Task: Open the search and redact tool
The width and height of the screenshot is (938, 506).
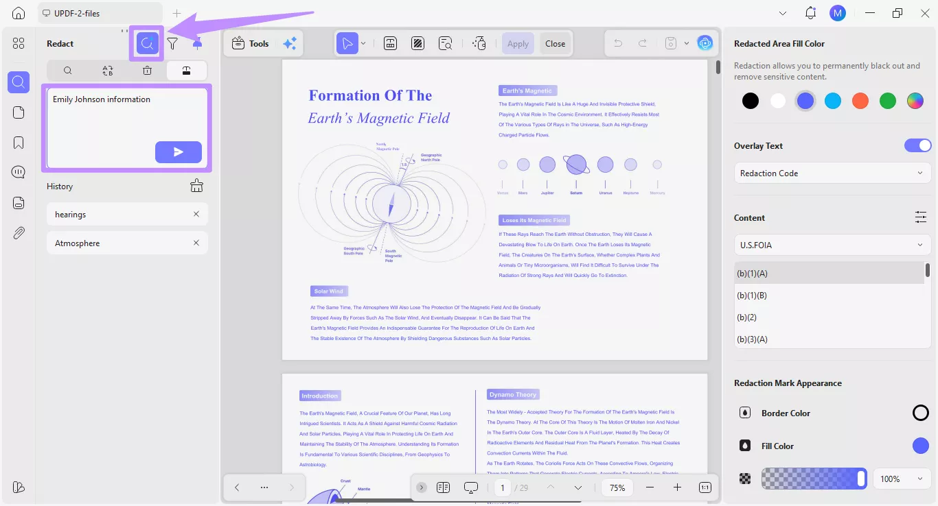Action: point(446,43)
